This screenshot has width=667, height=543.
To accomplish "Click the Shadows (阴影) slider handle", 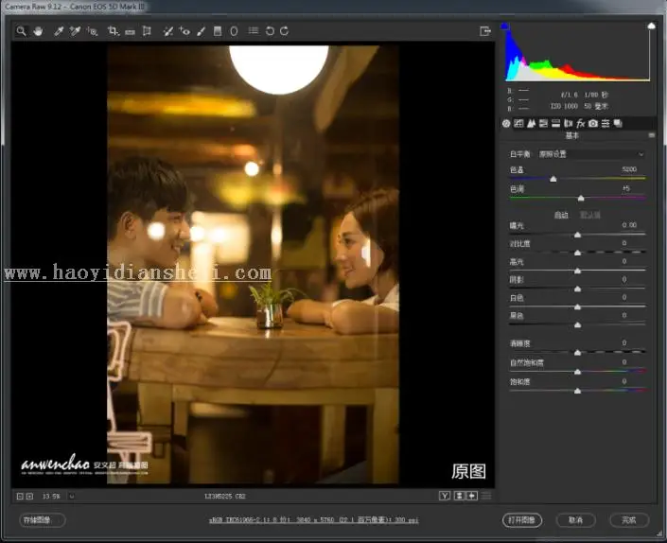I will pyautogui.click(x=578, y=289).
